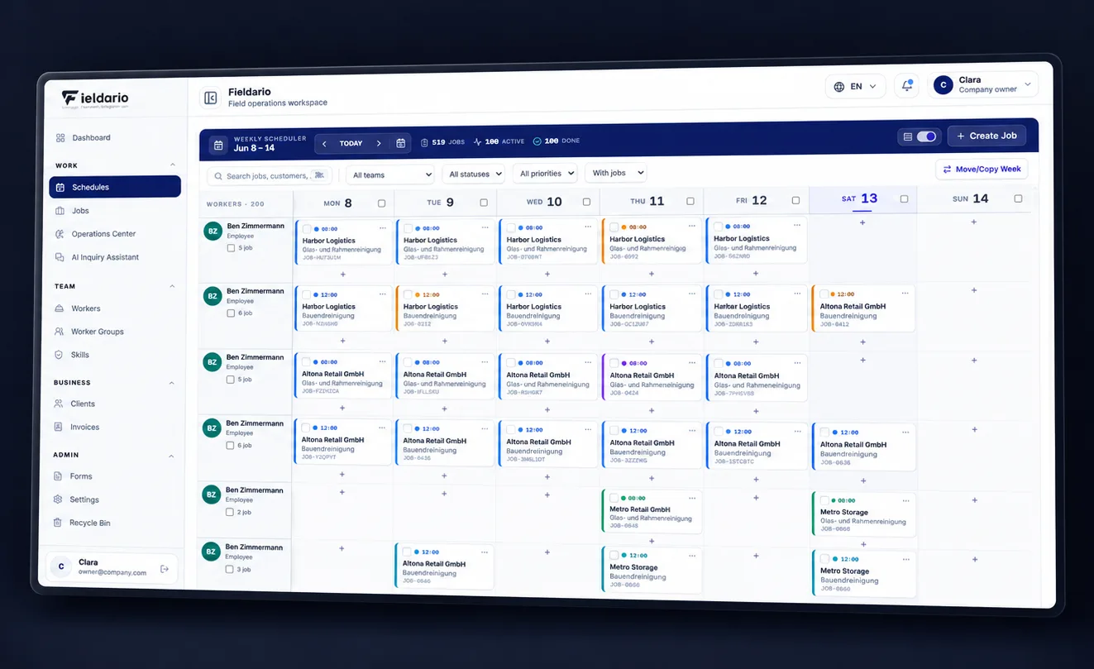Open the date picker calendar icon after TODAY

400,143
